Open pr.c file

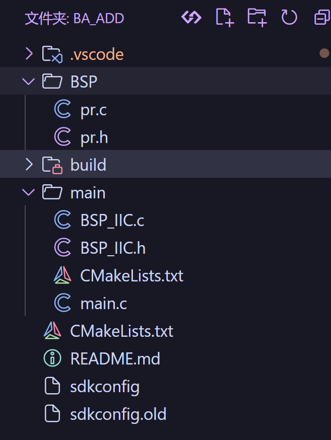(x=93, y=109)
